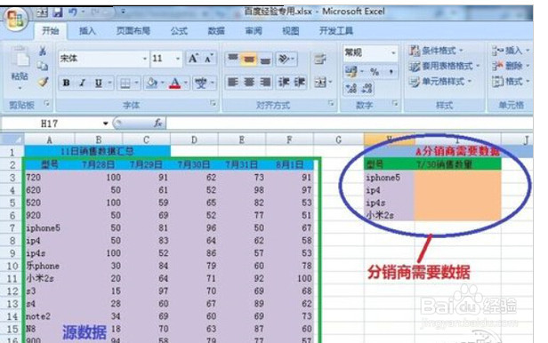548x343 pixels.
Task: Open 剪贴板 group dialog launcher
Action: coord(46,103)
